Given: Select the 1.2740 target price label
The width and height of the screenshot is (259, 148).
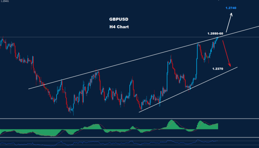Looking at the screenshot, I should click(x=231, y=8).
